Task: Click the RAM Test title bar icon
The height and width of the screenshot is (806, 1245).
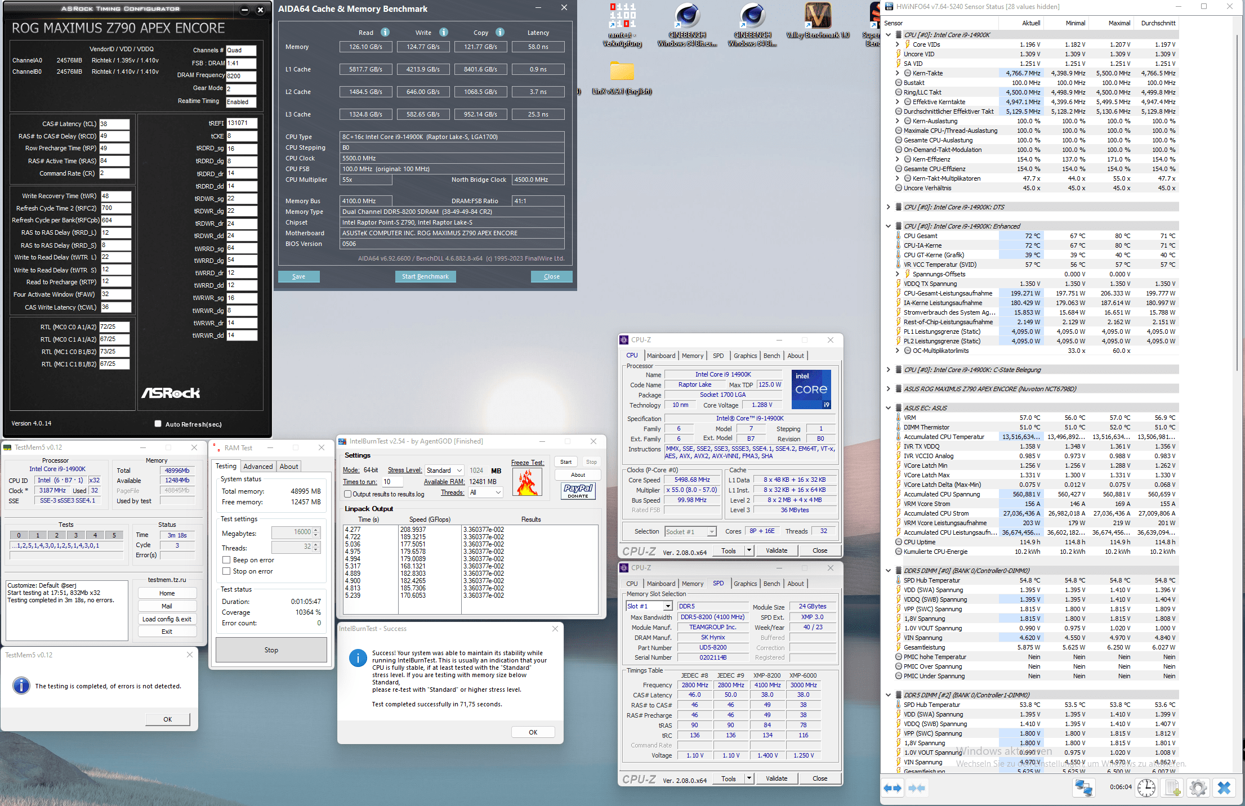Action: [217, 448]
